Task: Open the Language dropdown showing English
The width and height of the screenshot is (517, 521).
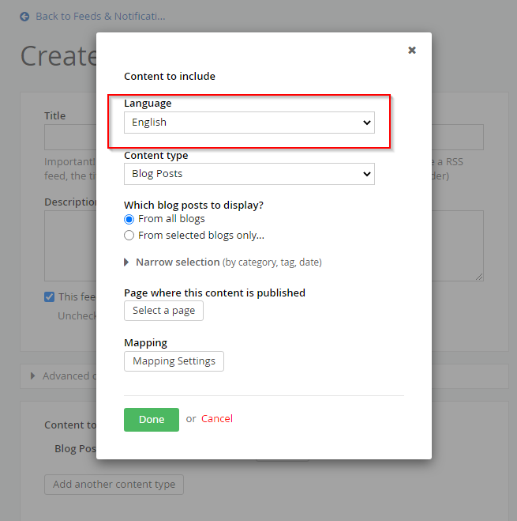Action: click(249, 123)
